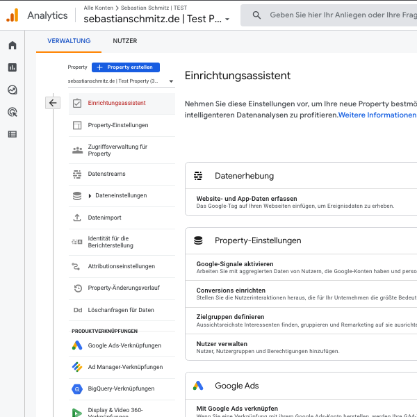Image resolution: width=417 pixels, height=417 pixels.
Task: Click Alle Konten breadcrumb
Action: pos(99,8)
